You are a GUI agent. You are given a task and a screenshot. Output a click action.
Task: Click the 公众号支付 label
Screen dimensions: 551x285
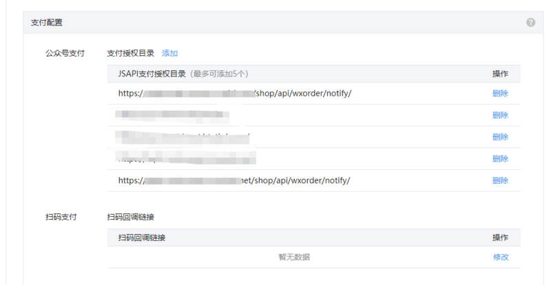pos(65,54)
